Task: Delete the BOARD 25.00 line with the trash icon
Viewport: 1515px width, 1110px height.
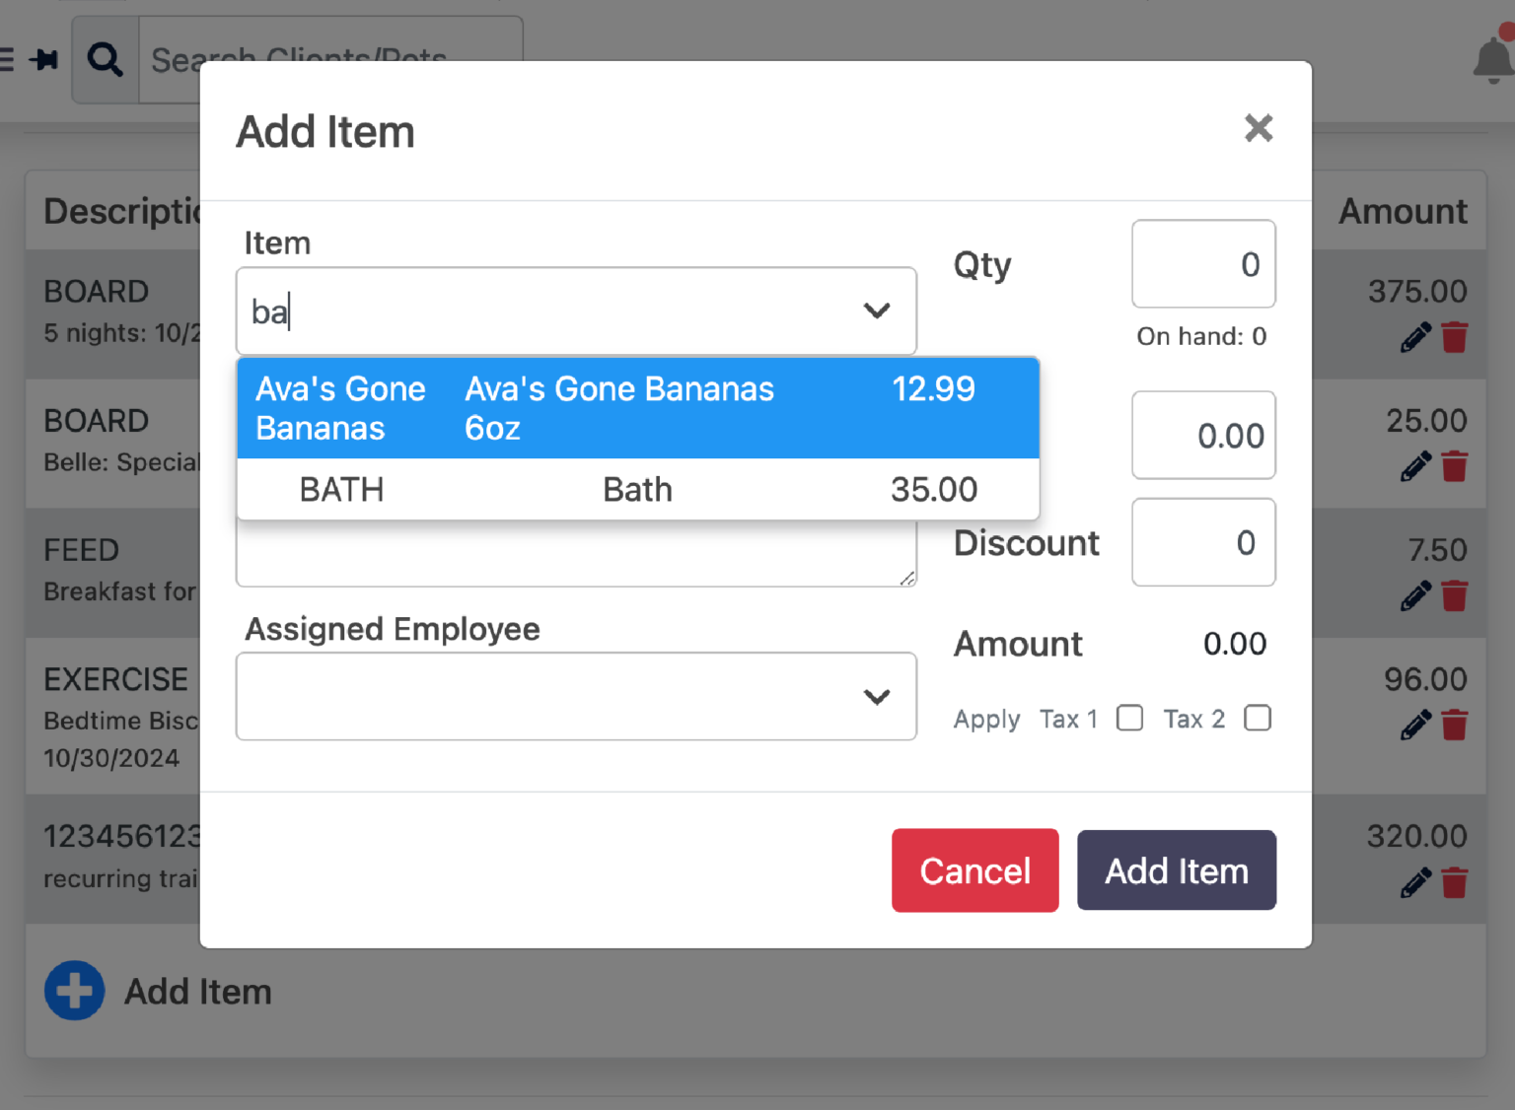Action: click(1455, 465)
